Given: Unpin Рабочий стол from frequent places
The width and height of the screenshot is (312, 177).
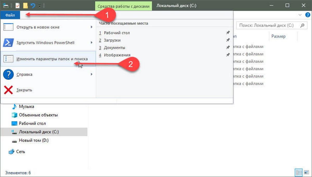Looking at the screenshot, I should pos(228,33).
